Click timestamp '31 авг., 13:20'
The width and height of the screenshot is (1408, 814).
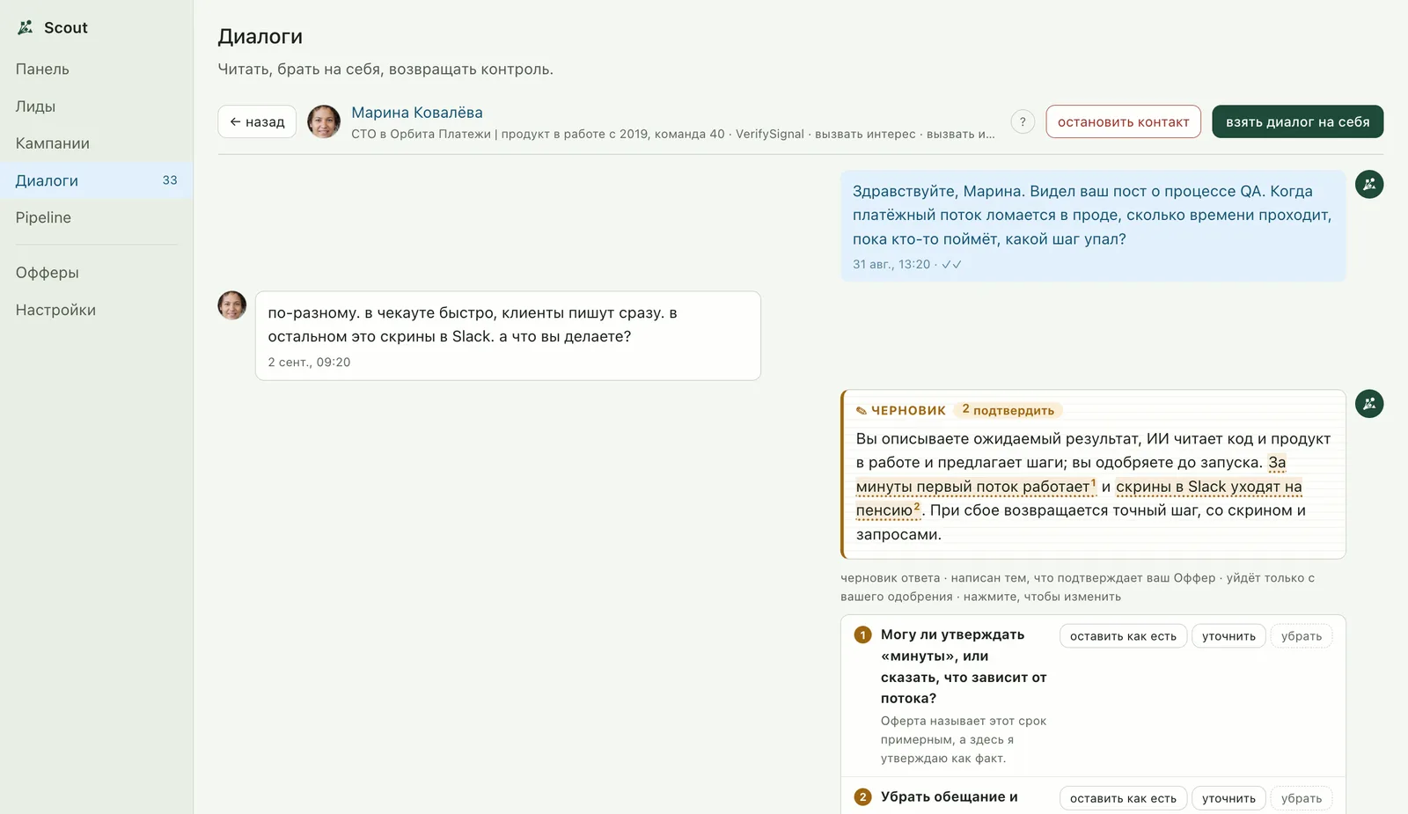(x=891, y=264)
